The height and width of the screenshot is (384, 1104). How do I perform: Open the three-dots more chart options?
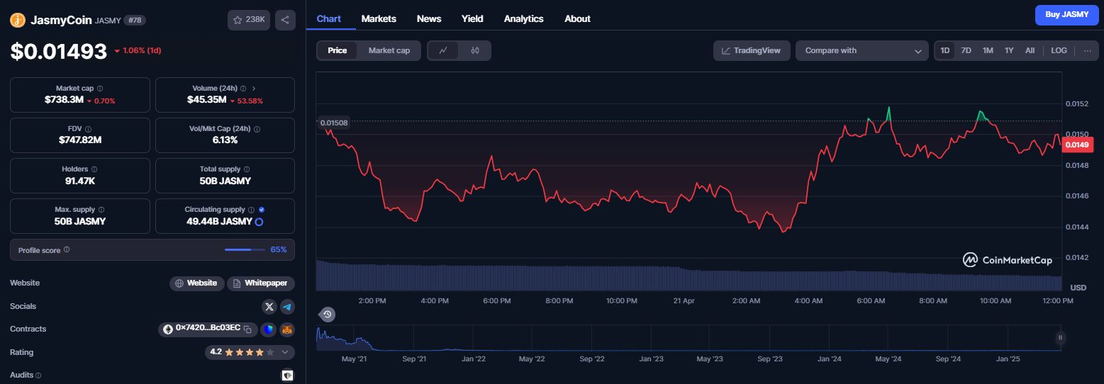[1087, 50]
